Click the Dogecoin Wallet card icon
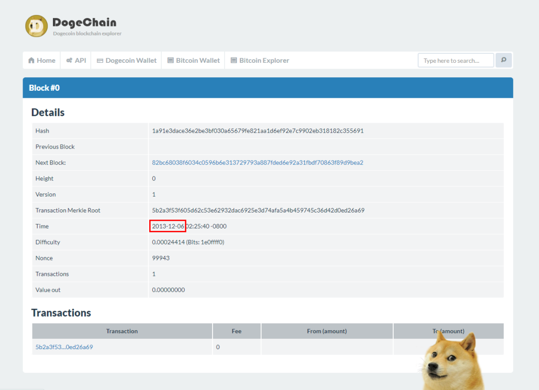The image size is (539, 390). click(x=100, y=61)
